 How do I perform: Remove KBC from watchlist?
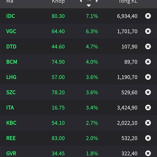coord(148,123)
